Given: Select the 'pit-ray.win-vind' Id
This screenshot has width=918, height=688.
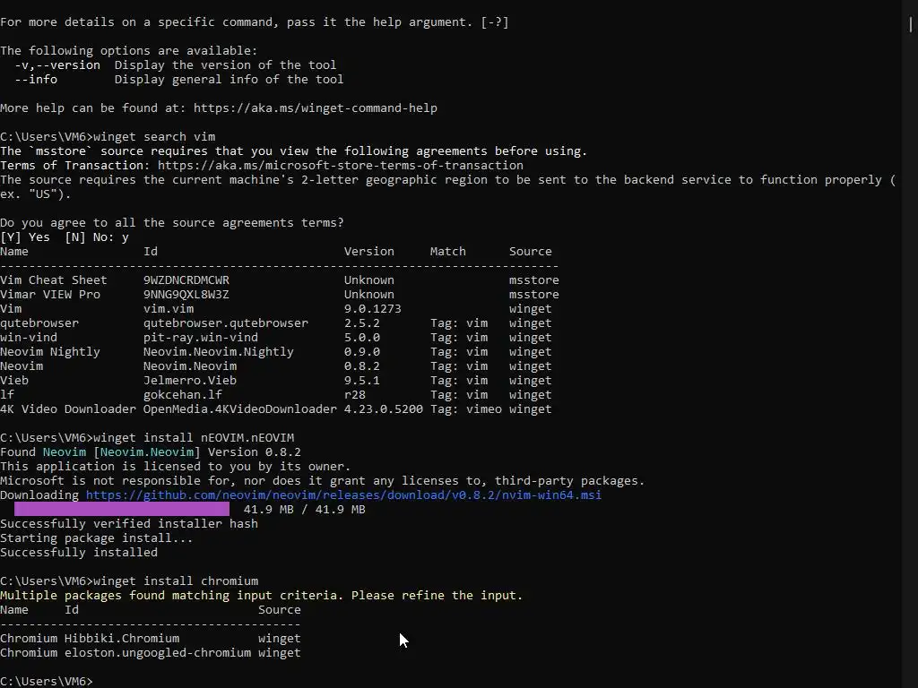Looking at the screenshot, I should [x=201, y=338].
